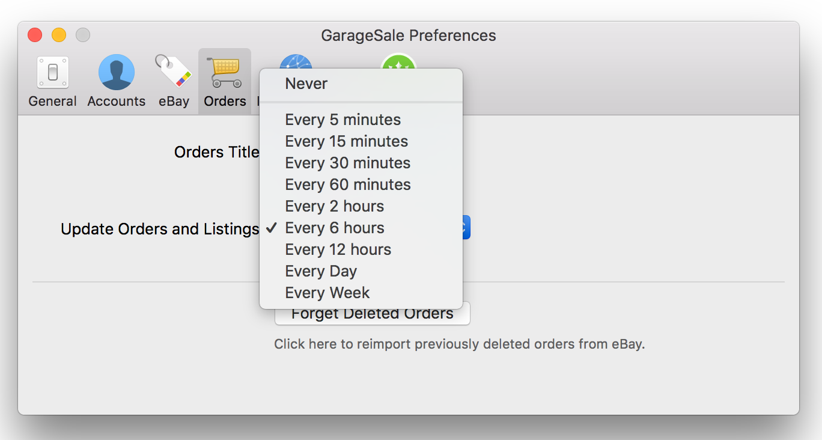Open the Accounts preferences pane
The height and width of the screenshot is (440, 822).
point(116,82)
